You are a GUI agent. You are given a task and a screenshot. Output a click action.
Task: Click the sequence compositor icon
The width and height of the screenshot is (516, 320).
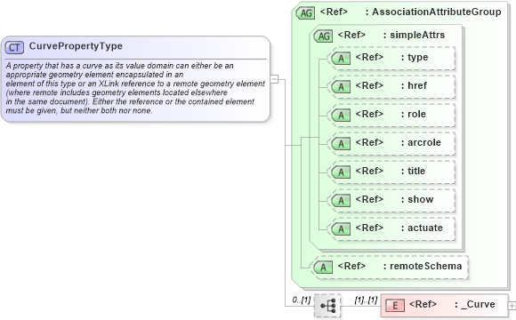(327, 306)
